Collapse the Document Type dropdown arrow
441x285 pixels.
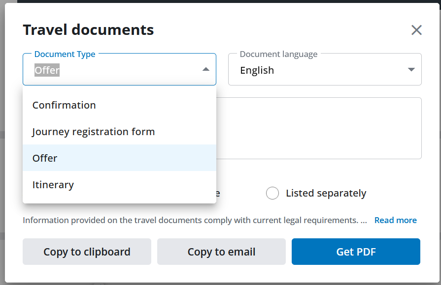pos(206,70)
